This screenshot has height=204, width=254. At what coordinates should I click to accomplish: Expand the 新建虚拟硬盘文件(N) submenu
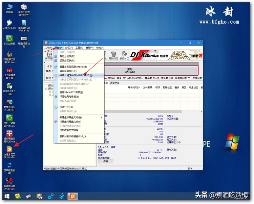79,118
